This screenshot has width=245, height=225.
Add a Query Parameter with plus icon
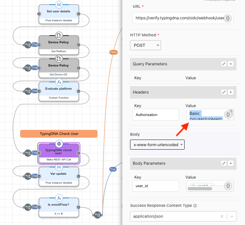231,64
